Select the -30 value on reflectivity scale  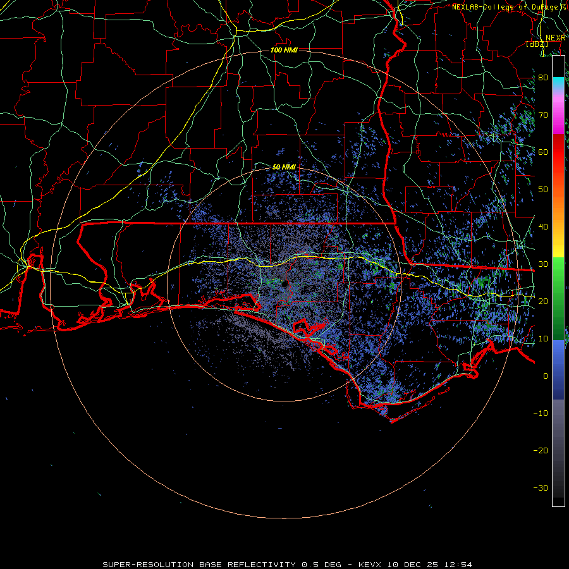[541, 488]
